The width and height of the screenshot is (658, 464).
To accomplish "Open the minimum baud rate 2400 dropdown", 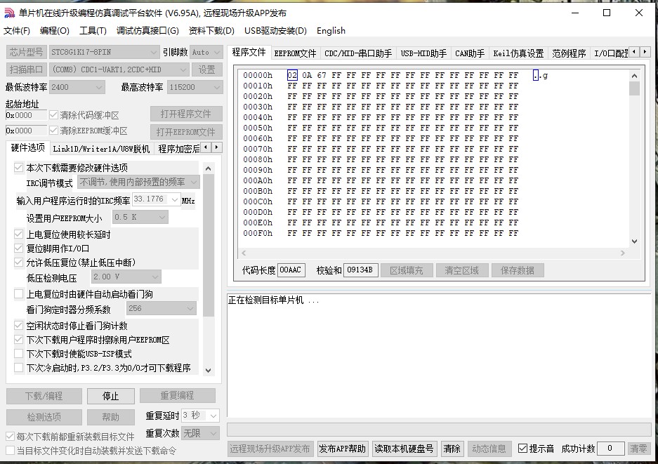I will tap(77, 87).
